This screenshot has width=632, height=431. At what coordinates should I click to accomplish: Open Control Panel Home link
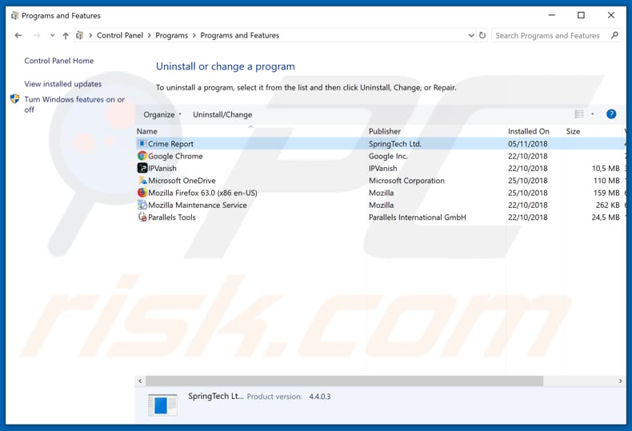59,61
